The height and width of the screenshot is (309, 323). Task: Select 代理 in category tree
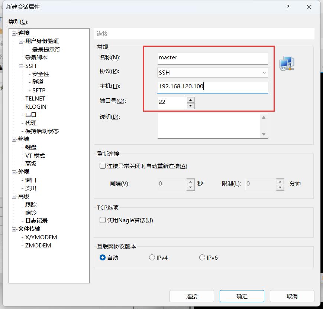[x=31, y=123]
